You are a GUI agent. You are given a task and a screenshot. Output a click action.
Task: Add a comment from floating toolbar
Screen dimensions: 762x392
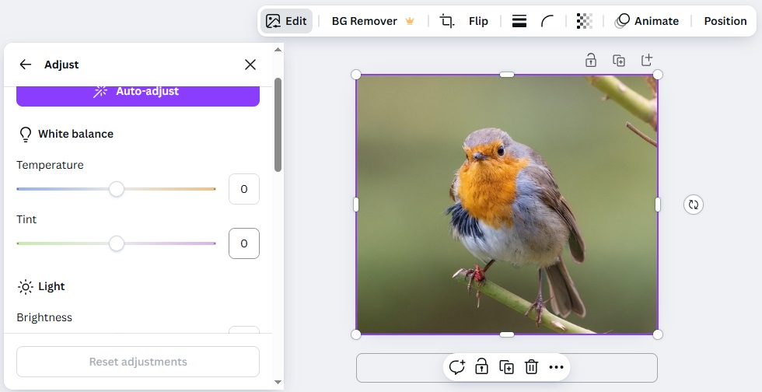457,366
